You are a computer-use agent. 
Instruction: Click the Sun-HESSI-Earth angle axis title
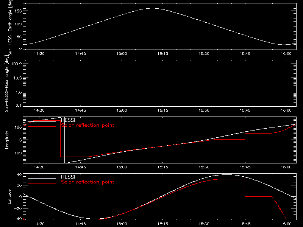click(10, 28)
